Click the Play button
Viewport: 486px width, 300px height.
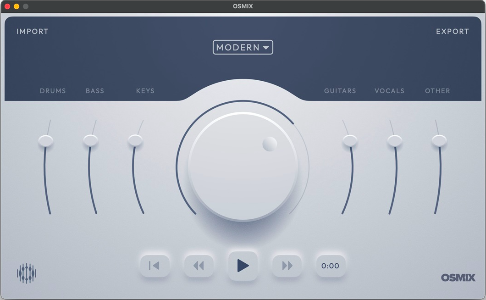pyautogui.click(x=243, y=266)
